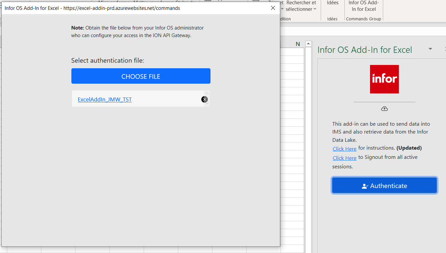Click the vertical scrollbar up arrow
The width and height of the screenshot is (446, 253).
[308, 44]
